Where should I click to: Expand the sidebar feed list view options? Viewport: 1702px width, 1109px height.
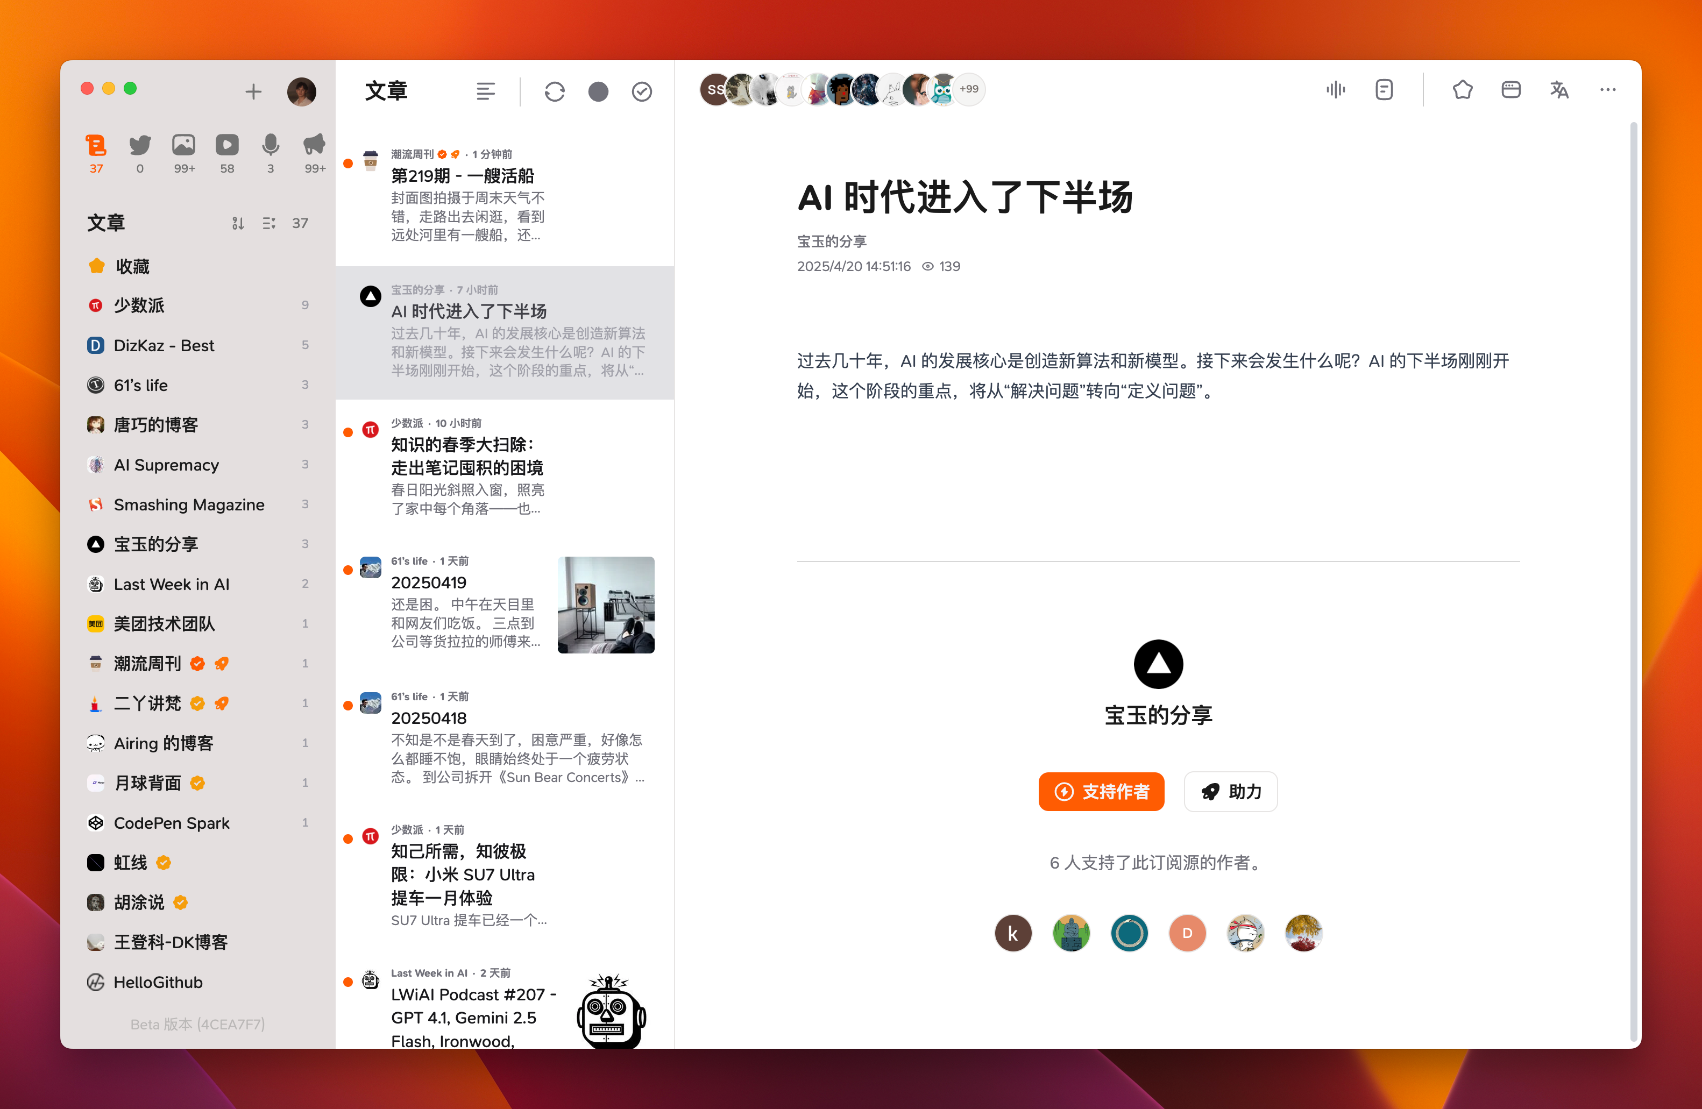click(x=269, y=224)
